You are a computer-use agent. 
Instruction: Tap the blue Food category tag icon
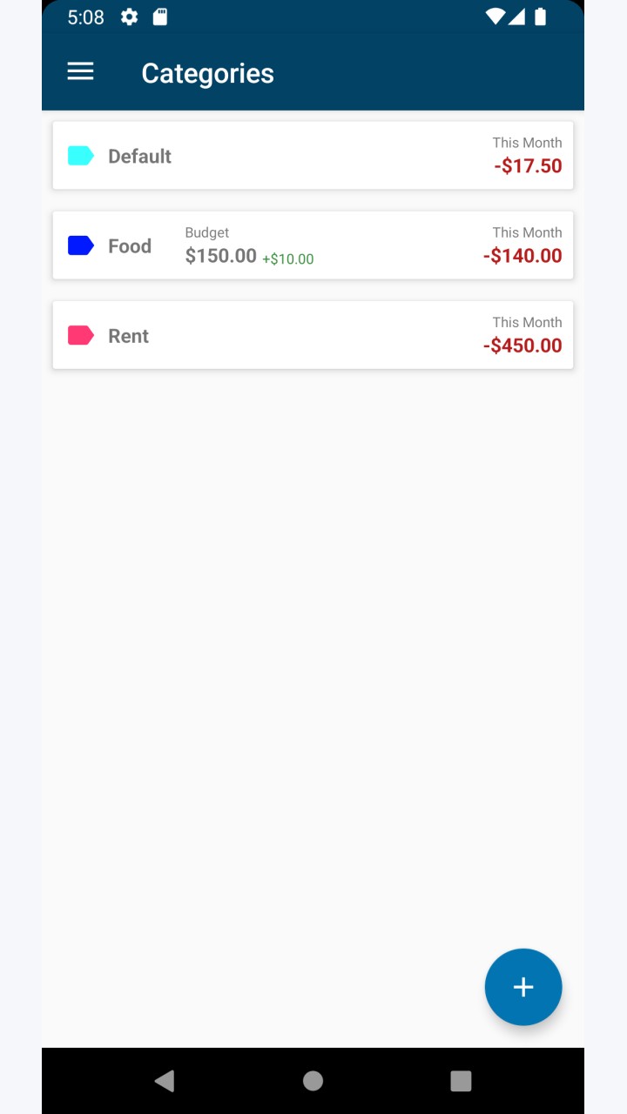[x=81, y=245]
